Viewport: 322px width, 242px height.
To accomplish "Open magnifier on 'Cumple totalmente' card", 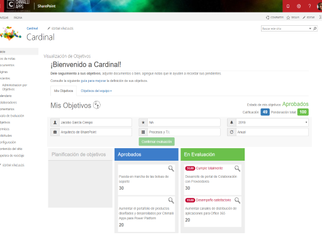I will (237, 168).
